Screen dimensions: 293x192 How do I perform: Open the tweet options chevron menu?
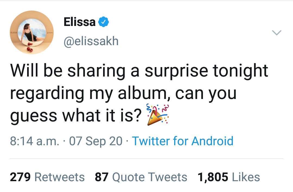coord(277,33)
